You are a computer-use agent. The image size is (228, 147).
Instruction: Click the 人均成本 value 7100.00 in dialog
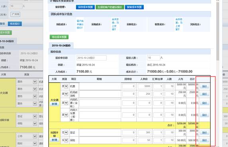coord(83,72)
